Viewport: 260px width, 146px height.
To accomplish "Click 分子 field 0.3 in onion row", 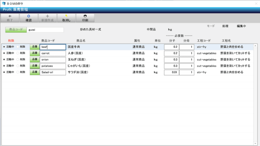I will click(x=171, y=59).
